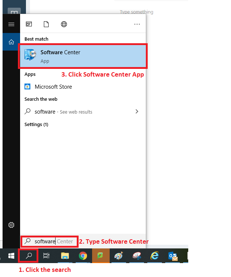Open File Explorer from taskbar
The height and width of the screenshot is (277, 231).
coord(65,256)
